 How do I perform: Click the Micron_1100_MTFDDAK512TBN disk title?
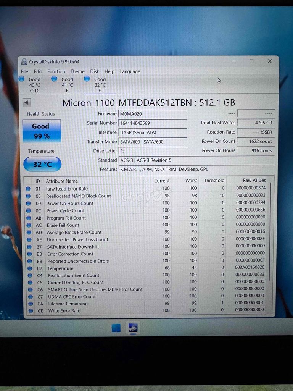click(148, 103)
